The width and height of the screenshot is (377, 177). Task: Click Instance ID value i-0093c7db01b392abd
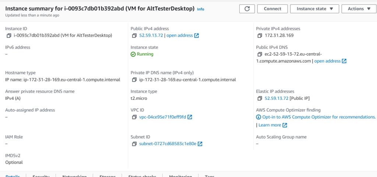point(62,36)
